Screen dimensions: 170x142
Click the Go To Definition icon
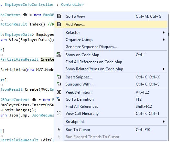[58, 99]
